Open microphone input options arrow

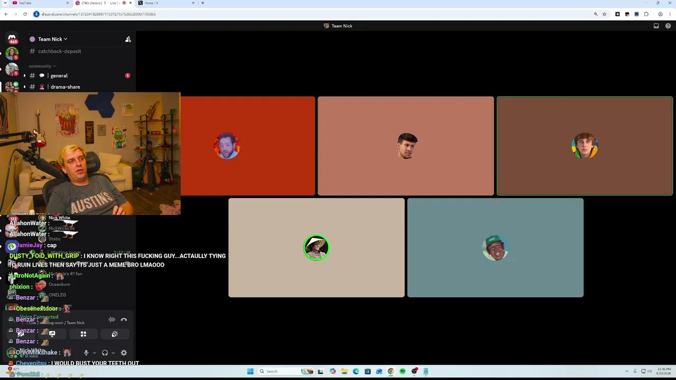94,353
